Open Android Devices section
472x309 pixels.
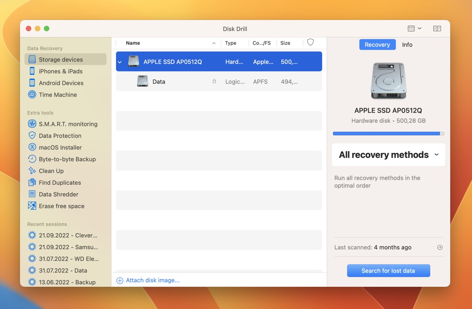tap(61, 83)
